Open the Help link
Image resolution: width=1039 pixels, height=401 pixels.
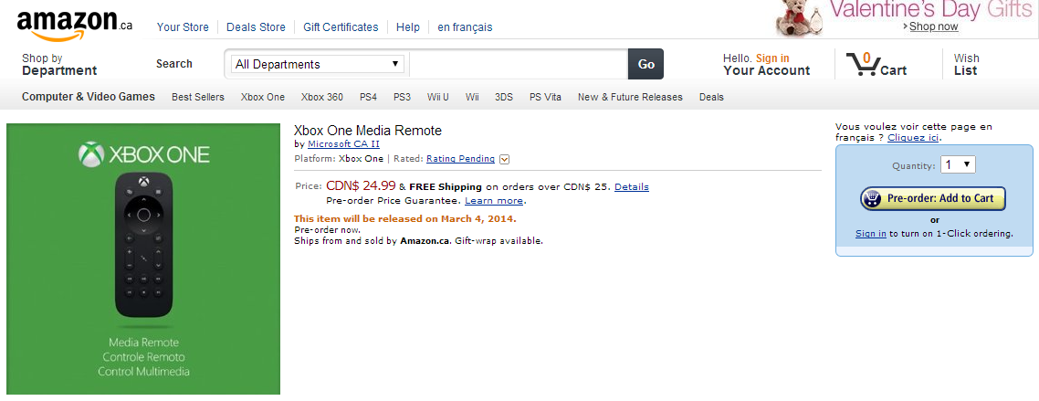tap(408, 27)
